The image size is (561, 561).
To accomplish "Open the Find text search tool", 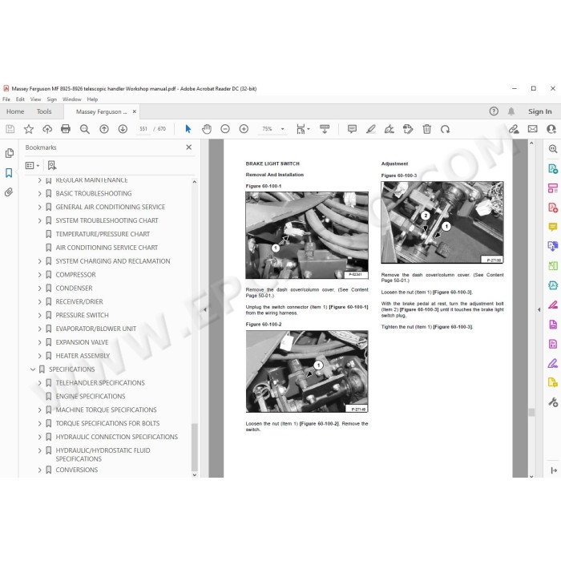I will (85, 129).
